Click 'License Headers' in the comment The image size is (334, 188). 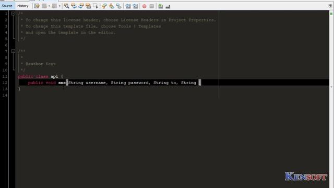tap(140, 20)
